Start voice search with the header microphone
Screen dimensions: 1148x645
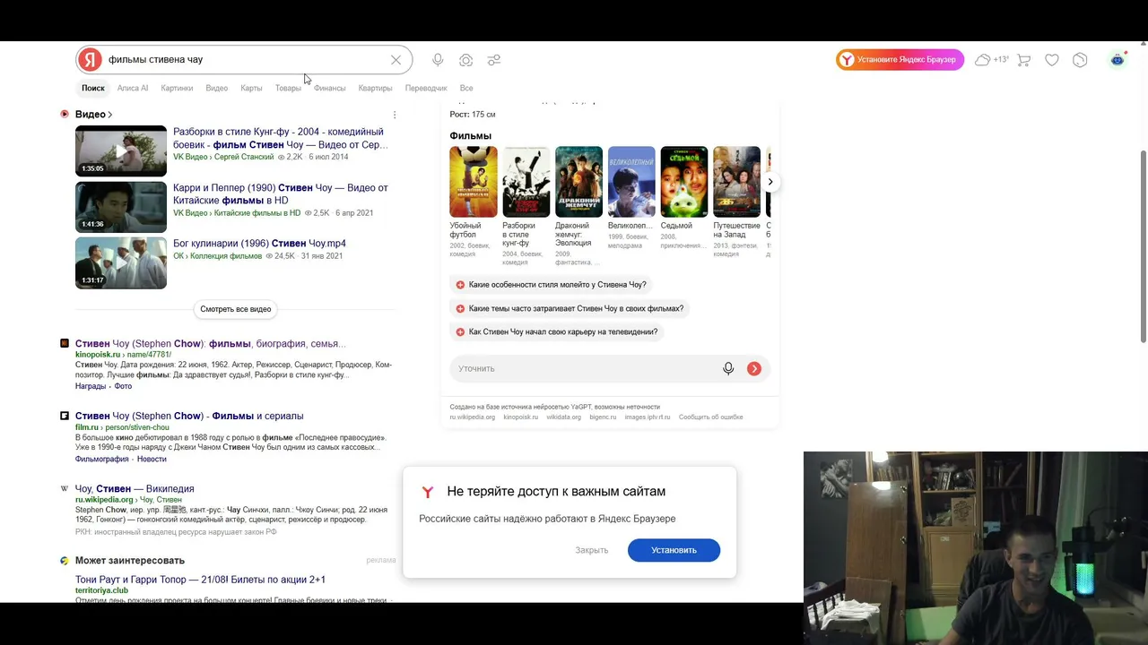438,60
